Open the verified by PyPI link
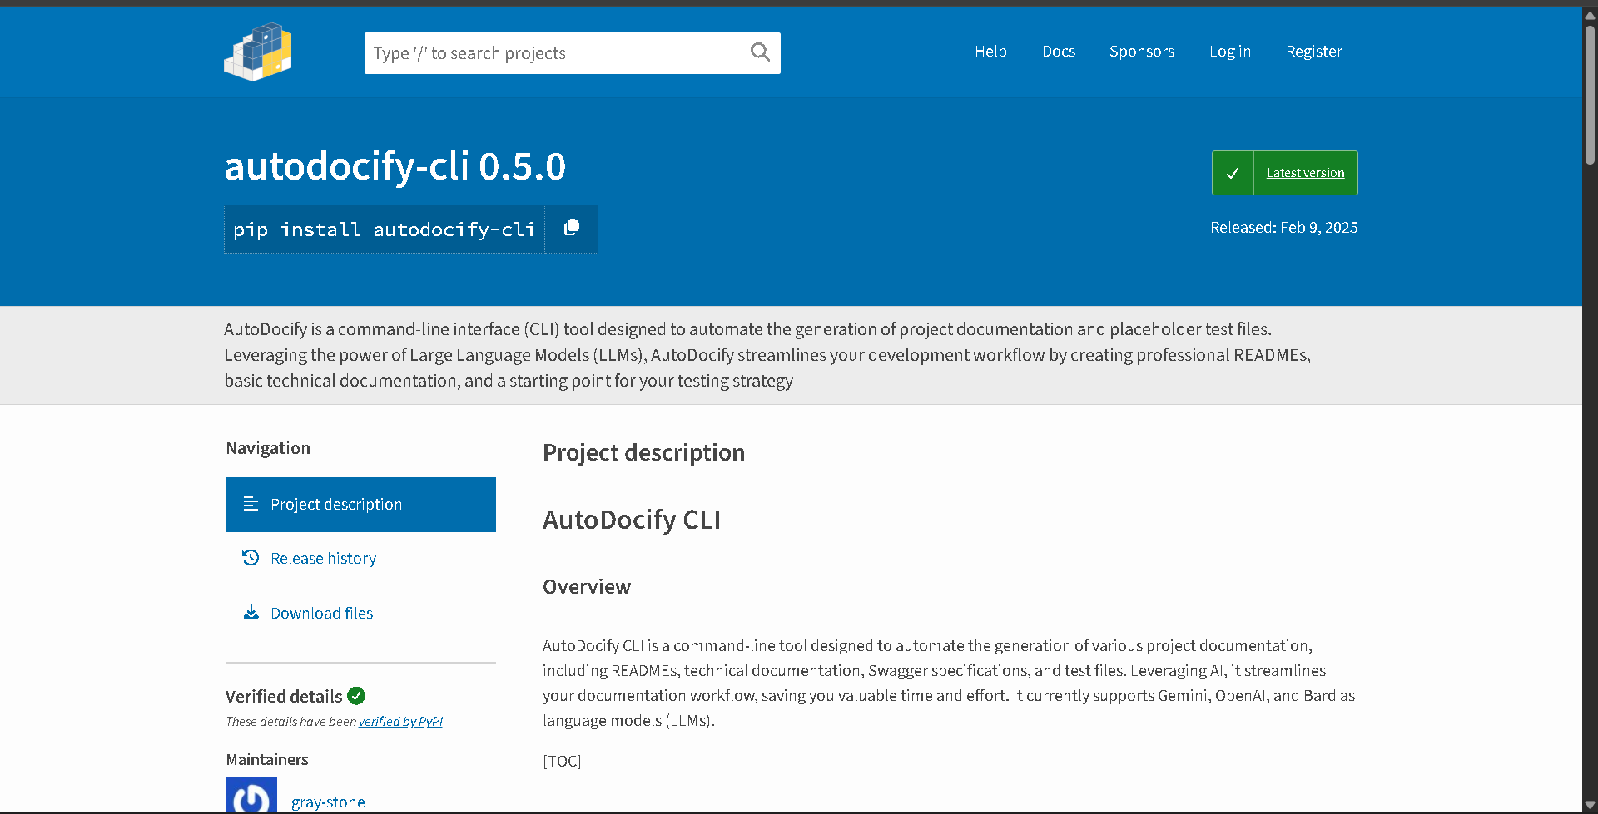 coord(400,722)
